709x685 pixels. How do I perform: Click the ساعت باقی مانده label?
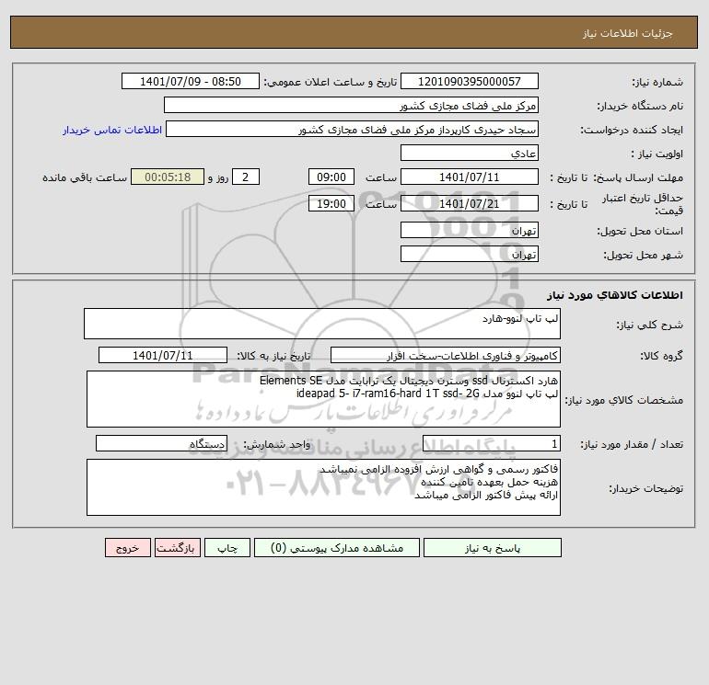point(85,177)
